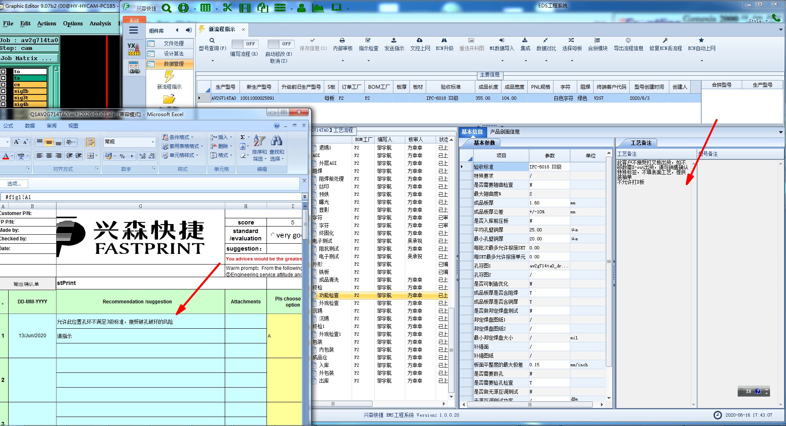Click the 新流程指示 lightning icon in sidebar

(169, 77)
